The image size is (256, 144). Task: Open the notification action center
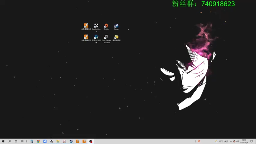point(252,141)
